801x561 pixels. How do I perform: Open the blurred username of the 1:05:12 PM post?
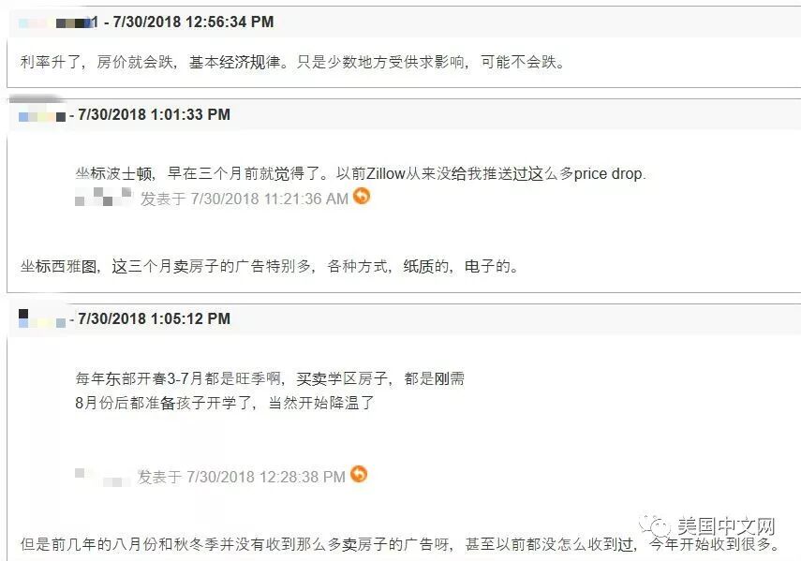[42, 319]
